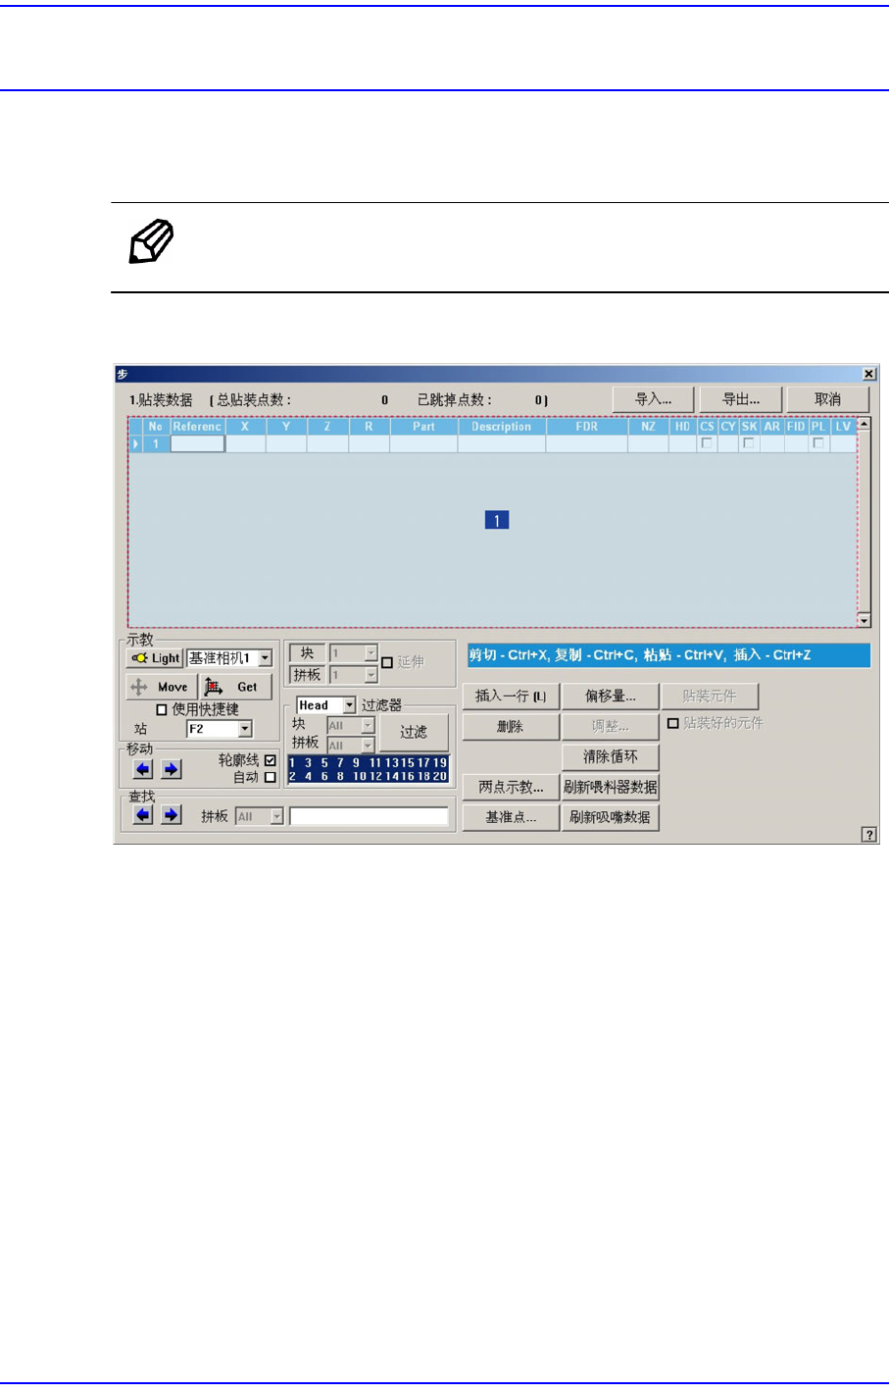Click the 查找 search text field
The image size is (889, 1394).
click(x=369, y=816)
